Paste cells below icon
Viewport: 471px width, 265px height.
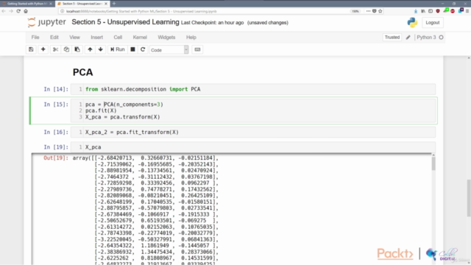[x=77, y=49]
